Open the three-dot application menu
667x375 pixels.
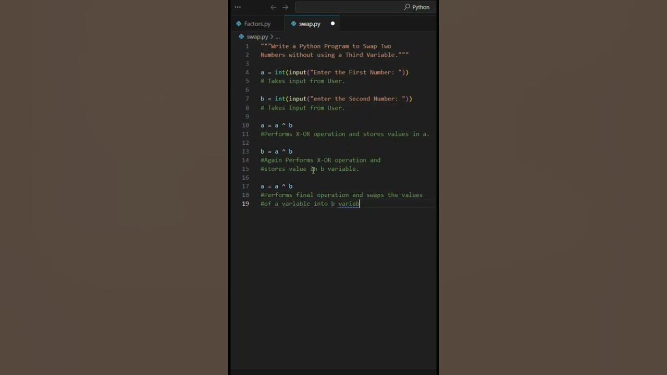pyautogui.click(x=238, y=7)
